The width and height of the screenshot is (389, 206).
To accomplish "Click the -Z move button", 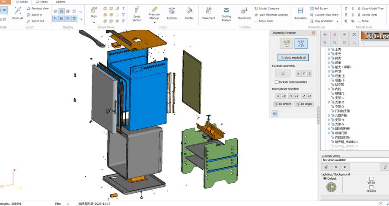I will [x=304, y=96].
